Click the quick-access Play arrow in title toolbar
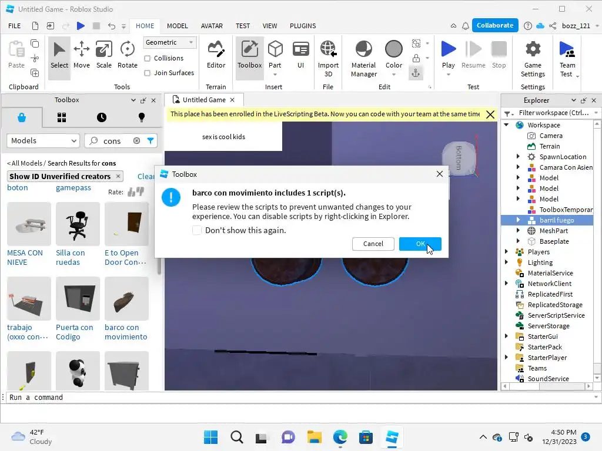The width and height of the screenshot is (602, 451). point(81,26)
